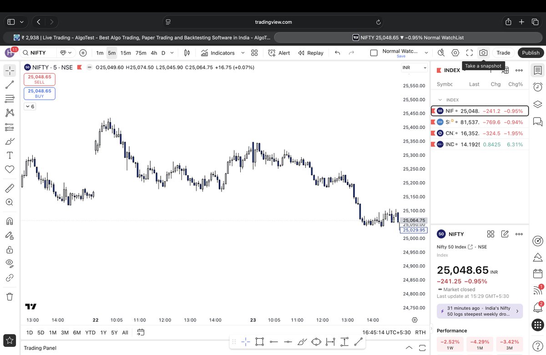
Task: Open the chats speech bubble icon
Action: (x=537, y=122)
